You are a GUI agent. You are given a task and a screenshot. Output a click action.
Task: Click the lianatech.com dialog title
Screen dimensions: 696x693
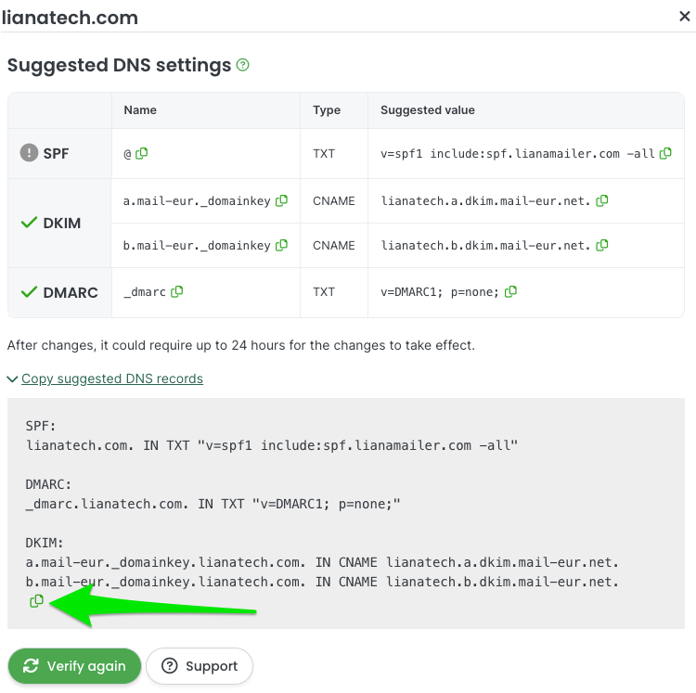[x=71, y=18]
